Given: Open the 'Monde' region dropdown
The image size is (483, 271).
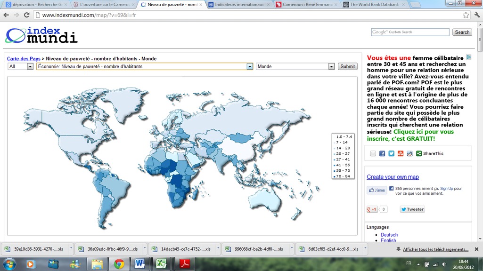Looking at the screenshot, I should (331, 66).
